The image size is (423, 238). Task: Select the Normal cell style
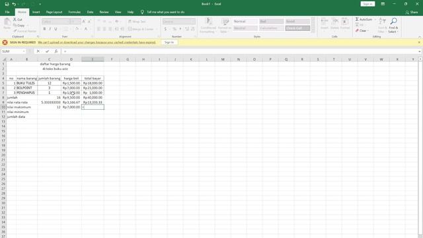coord(245,21)
